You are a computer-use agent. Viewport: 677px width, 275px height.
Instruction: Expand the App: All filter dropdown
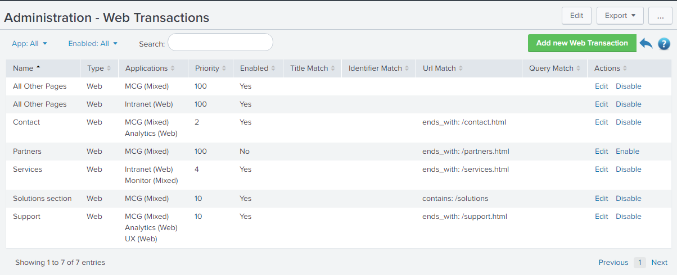[29, 43]
